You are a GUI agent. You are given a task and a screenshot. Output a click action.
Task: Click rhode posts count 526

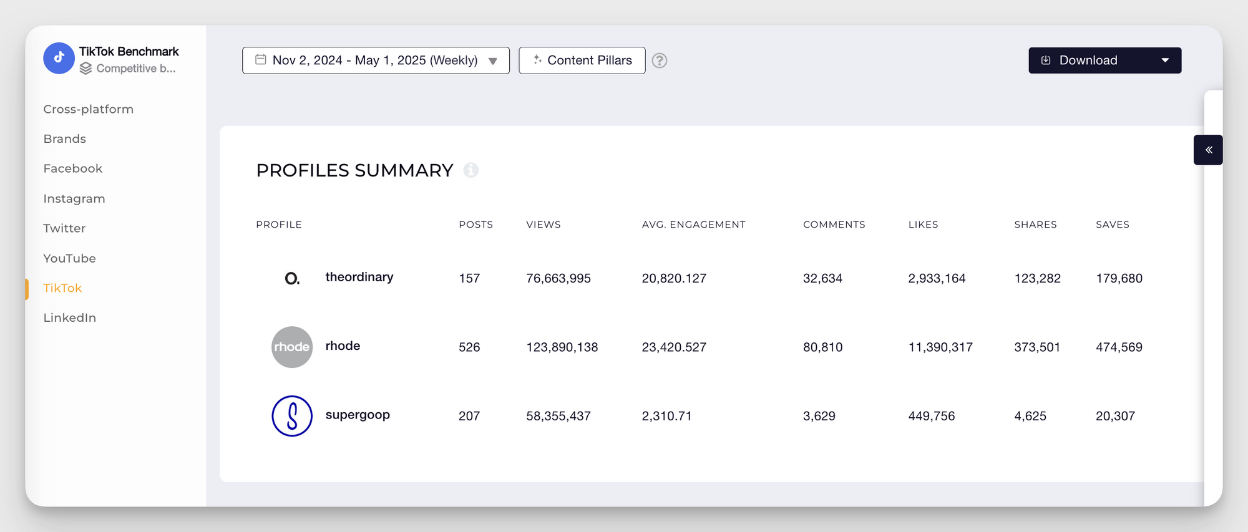coord(469,347)
